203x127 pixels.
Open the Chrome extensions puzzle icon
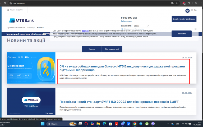(189, 3)
